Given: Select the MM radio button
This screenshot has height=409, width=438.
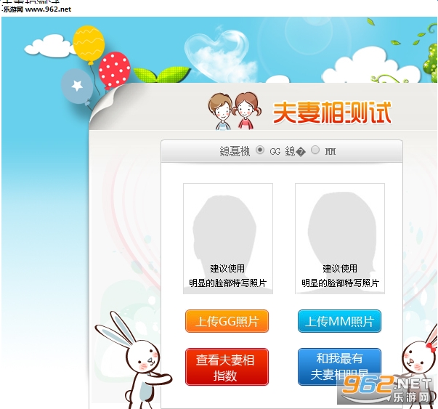Looking at the screenshot, I should tap(315, 150).
